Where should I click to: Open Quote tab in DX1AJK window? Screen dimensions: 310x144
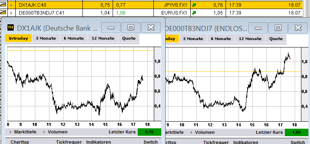point(129,38)
